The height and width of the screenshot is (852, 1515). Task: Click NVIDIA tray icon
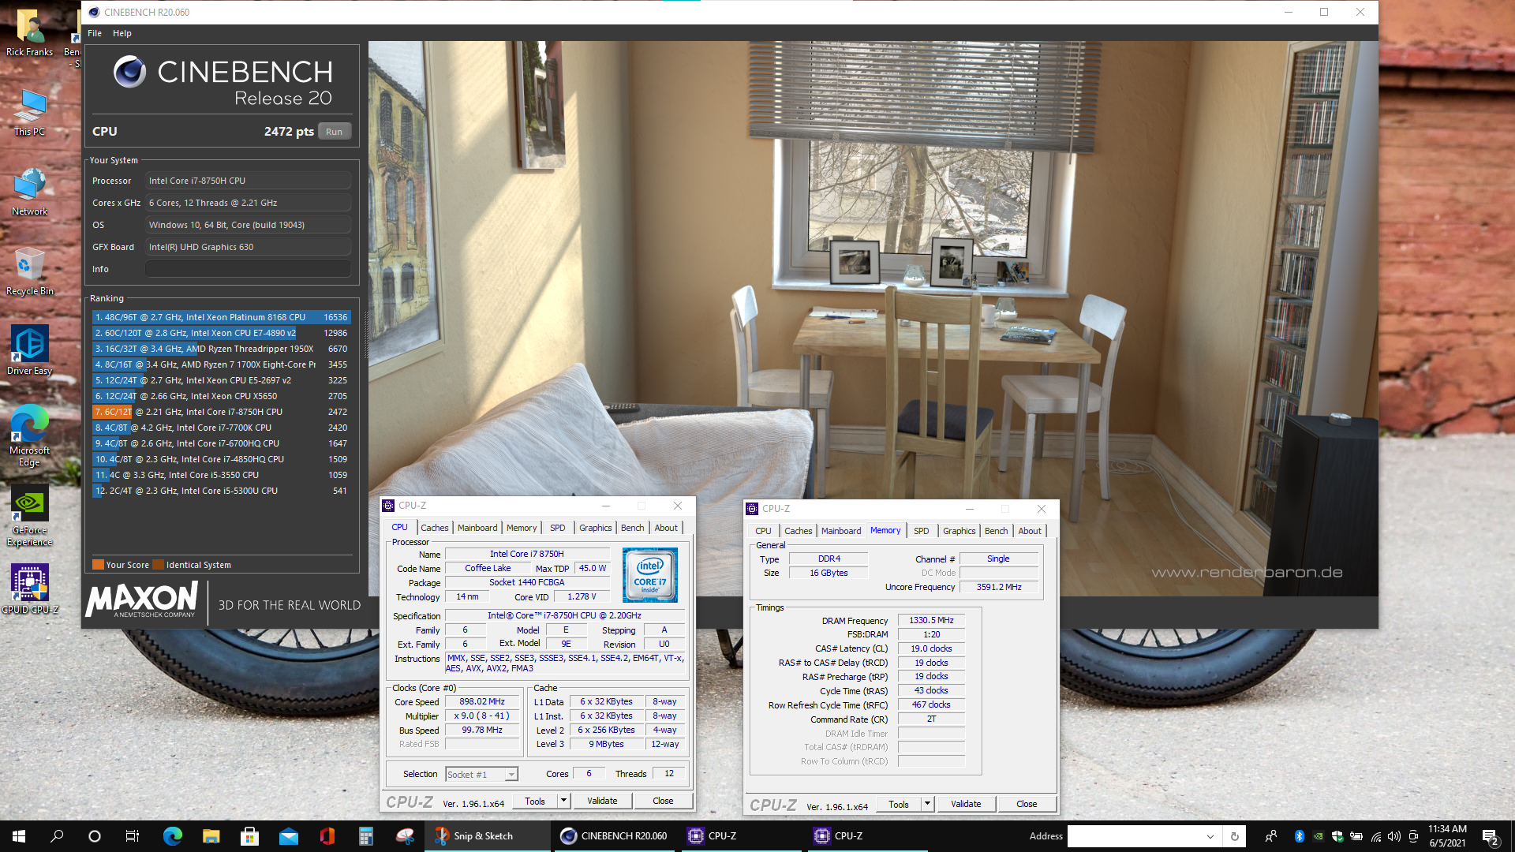coord(1319,836)
